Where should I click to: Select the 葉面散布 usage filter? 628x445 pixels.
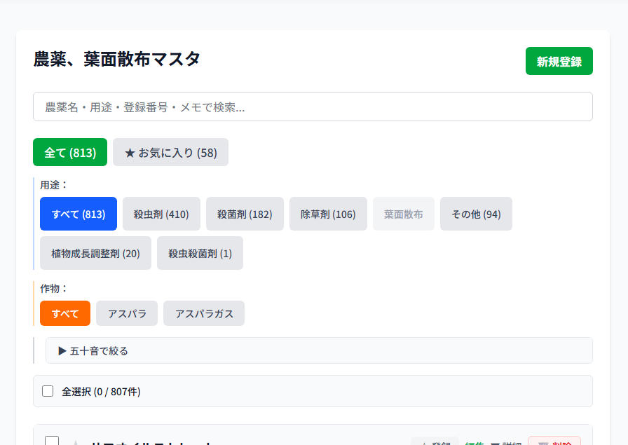404,214
